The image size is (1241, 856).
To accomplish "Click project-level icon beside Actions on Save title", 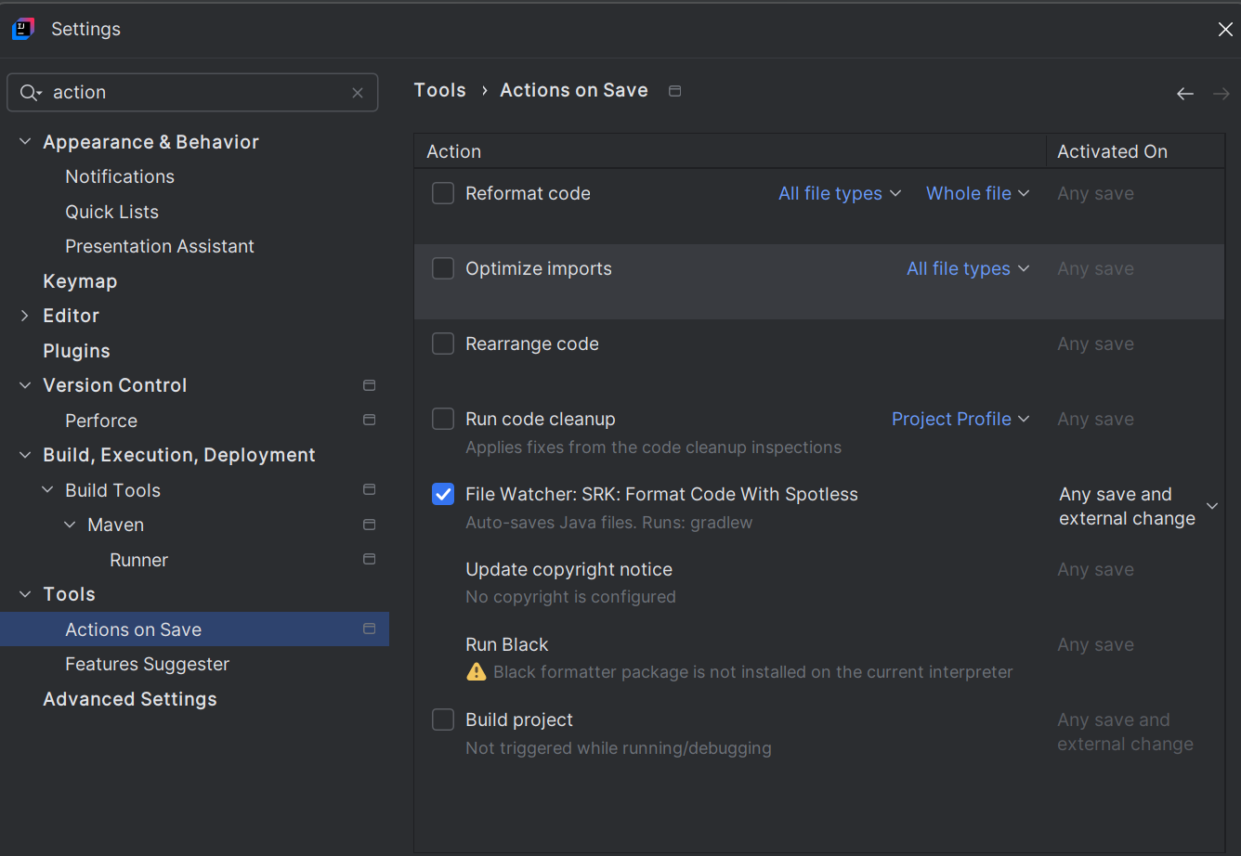I will (675, 91).
